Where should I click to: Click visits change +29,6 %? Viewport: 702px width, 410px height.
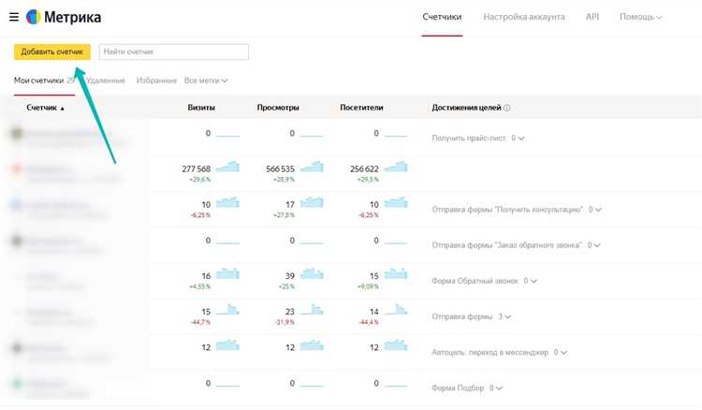pyautogui.click(x=199, y=180)
